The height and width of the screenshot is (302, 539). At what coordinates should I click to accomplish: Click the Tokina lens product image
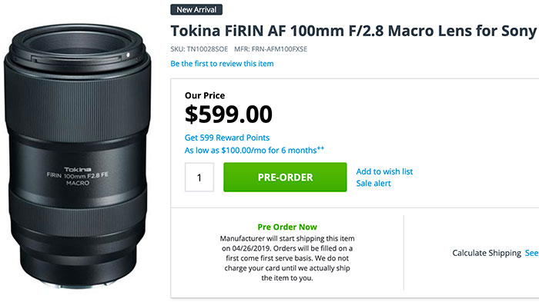tap(78, 156)
